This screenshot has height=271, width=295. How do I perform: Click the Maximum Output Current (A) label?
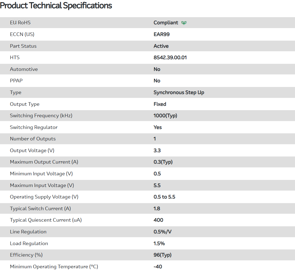(44, 162)
